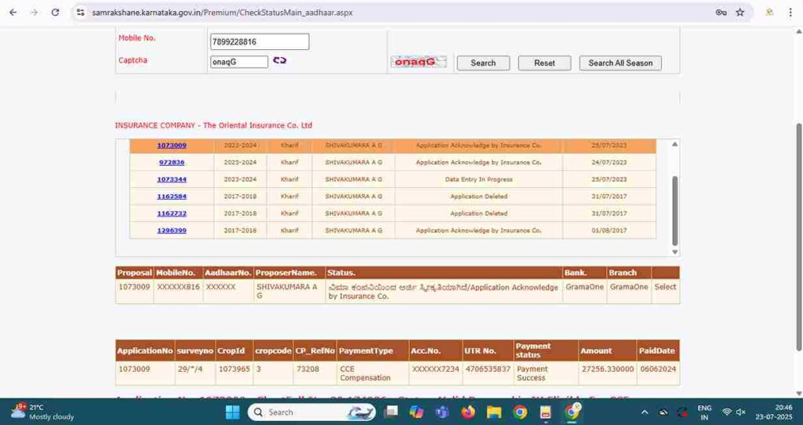Open Windows Start menu
Image resolution: width=803 pixels, height=425 pixels.
click(x=233, y=412)
